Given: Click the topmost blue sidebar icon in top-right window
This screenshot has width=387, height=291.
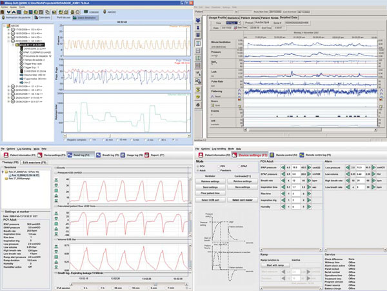Looking at the screenshot, I should 198,20.
